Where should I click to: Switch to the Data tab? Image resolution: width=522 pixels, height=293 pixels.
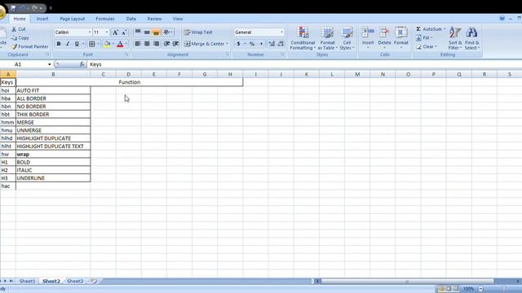coord(130,19)
